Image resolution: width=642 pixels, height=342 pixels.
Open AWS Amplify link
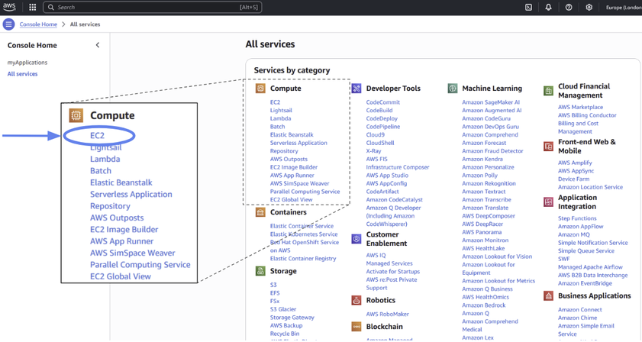tap(575, 163)
